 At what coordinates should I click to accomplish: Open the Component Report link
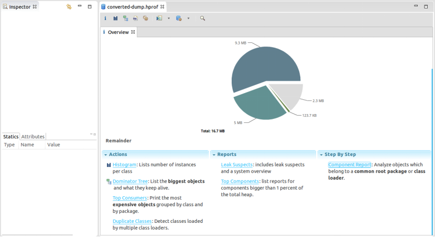[x=350, y=165]
